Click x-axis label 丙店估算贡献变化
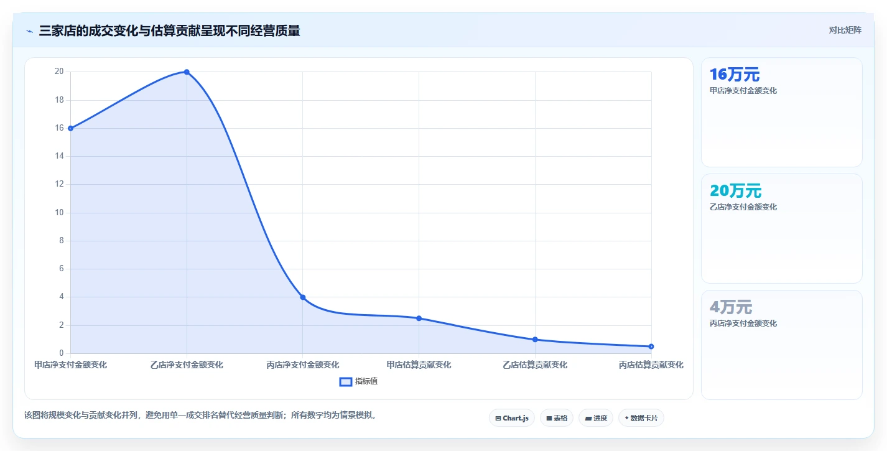887x451 pixels. click(x=651, y=365)
